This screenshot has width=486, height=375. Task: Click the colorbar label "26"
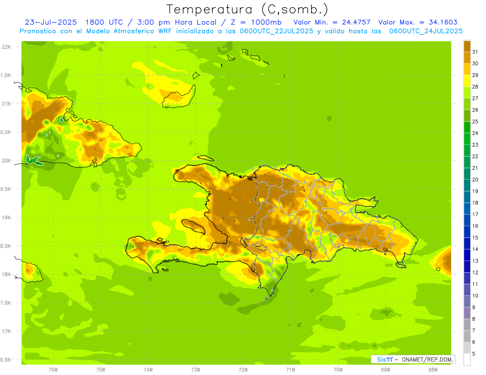pyautogui.click(x=475, y=110)
